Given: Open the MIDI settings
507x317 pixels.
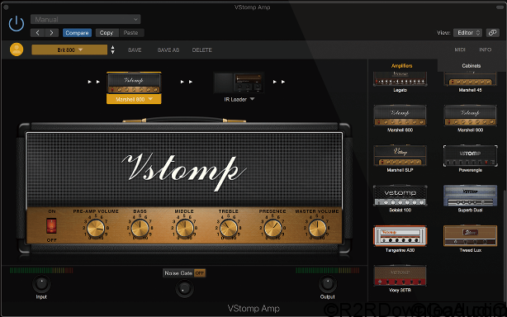Looking at the screenshot, I should (460, 50).
